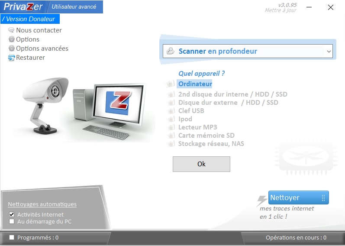Click the restore icon beside Restaurer
345x246 pixels.
click(x=11, y=58)
